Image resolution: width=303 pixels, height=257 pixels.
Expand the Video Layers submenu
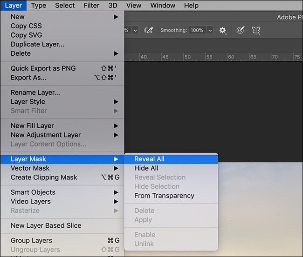[62, 202]
